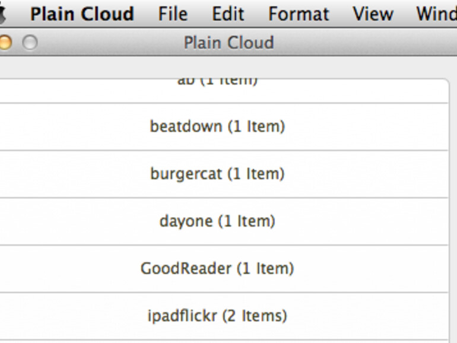The width and height of the screenshot is (457, 343).
Task: Click the cut-off row below ipadflickr
Action: click(x=217, y=341)
